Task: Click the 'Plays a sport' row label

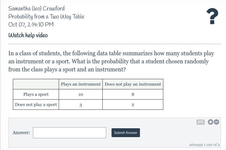Action: pyautogui.click(x=36, y=94)
